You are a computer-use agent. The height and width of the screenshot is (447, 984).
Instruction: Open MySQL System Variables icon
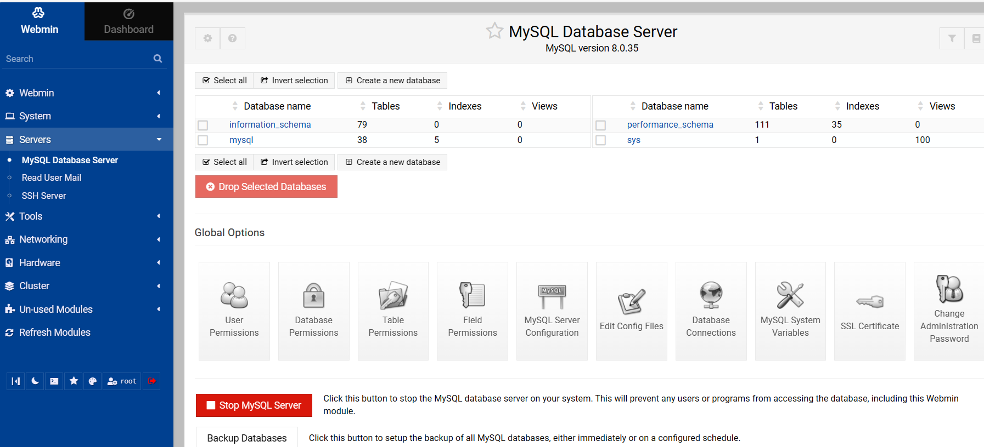(790, 311)
